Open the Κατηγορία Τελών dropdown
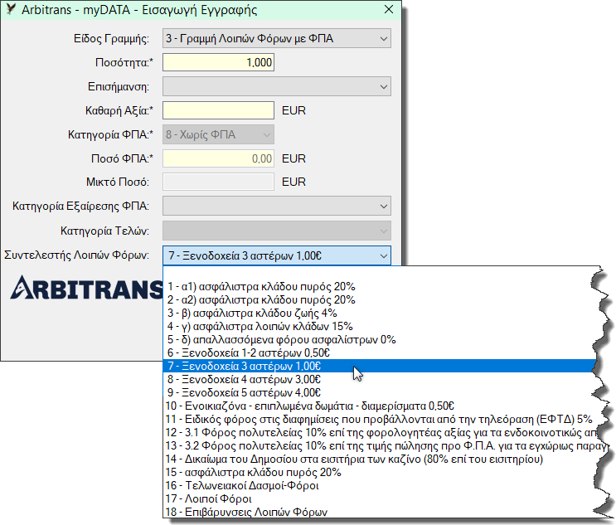 (x=277, y=231)
